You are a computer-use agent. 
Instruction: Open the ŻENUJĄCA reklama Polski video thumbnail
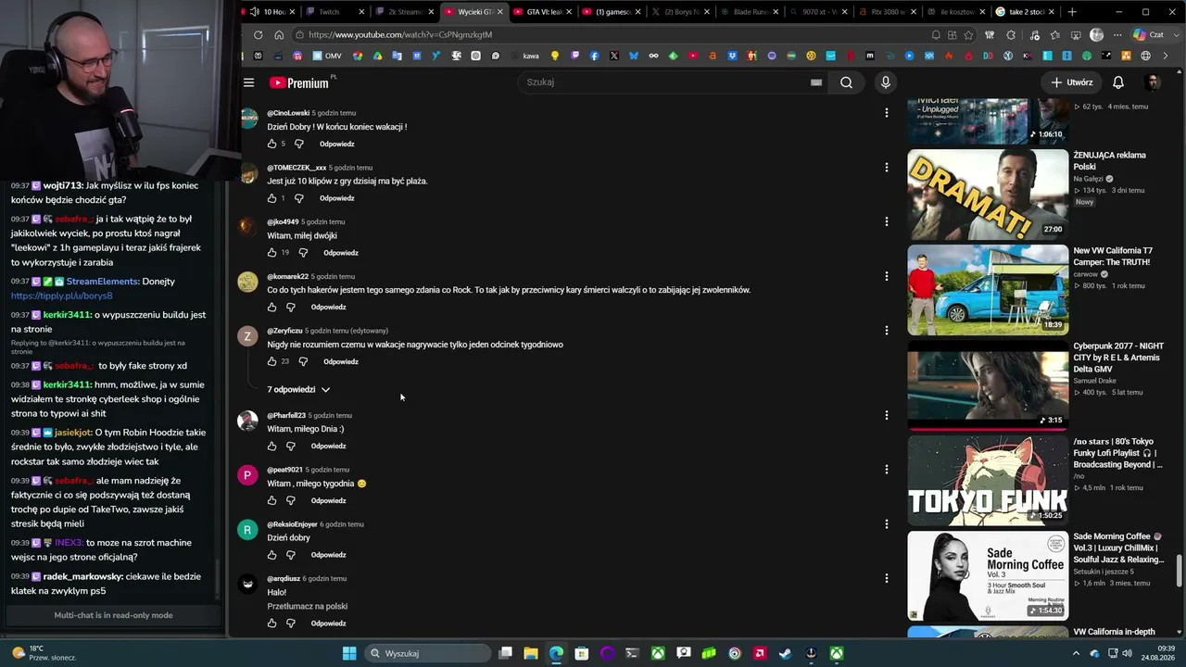pos(988,195)
